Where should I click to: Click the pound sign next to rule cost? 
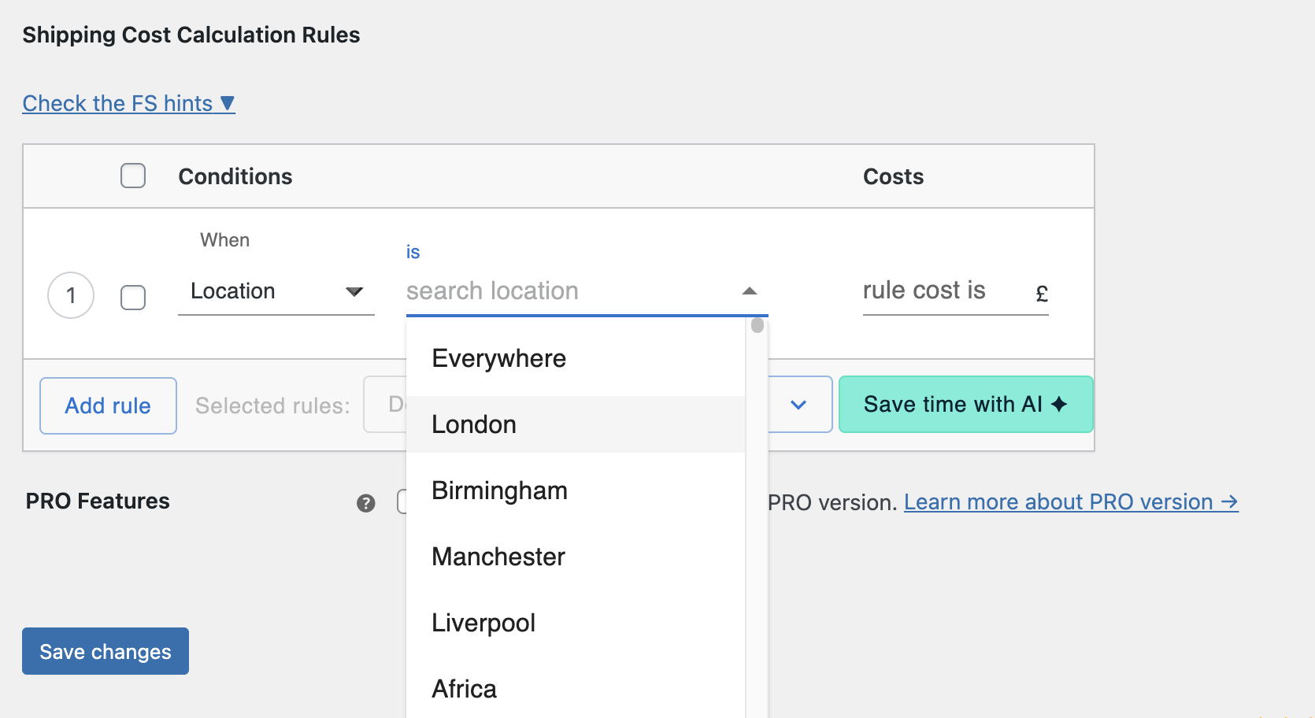pyautogui.click(x=1041, y=292)
